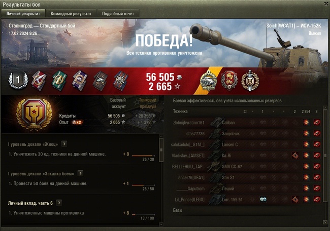Click the destroyed vehicle icon in Ka-Ri row
The width and height of the screenshot is (330, 231).
point(317,156)
